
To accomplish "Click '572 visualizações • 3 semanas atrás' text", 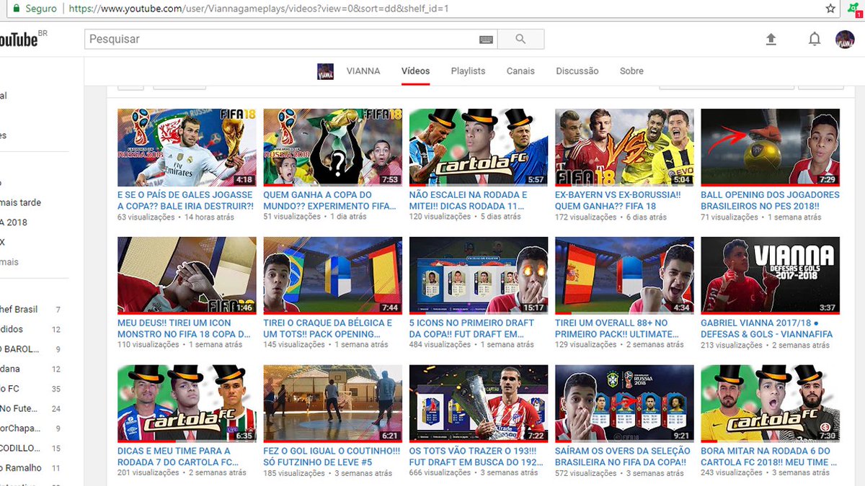I will pyautogui.click(x=619, y=473).
